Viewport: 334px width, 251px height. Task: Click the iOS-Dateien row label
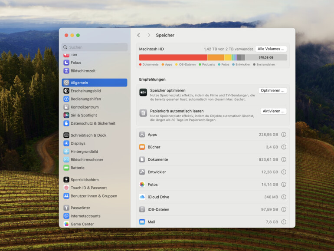158,209
